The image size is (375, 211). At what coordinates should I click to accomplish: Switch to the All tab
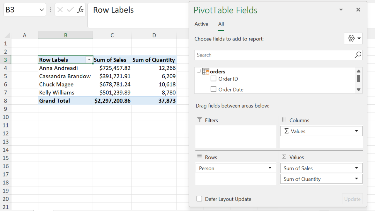click(x=221, y=24)
